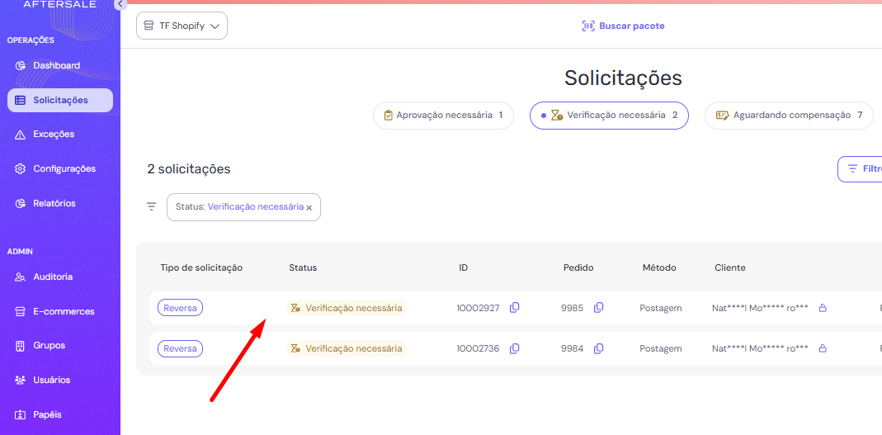Copy order number 9984
The width and height of the screenshot is (882, 435).
(599, 348)
